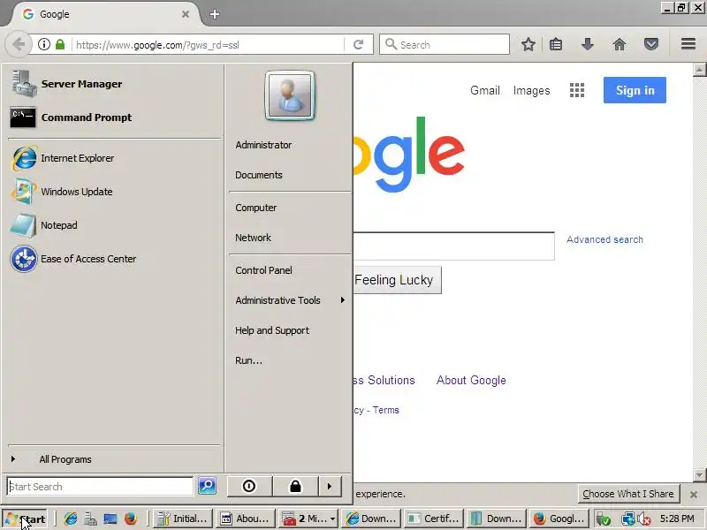The image size is (707, 530).
Task: Open Computer from Start menu
Action: click(255, 208)
